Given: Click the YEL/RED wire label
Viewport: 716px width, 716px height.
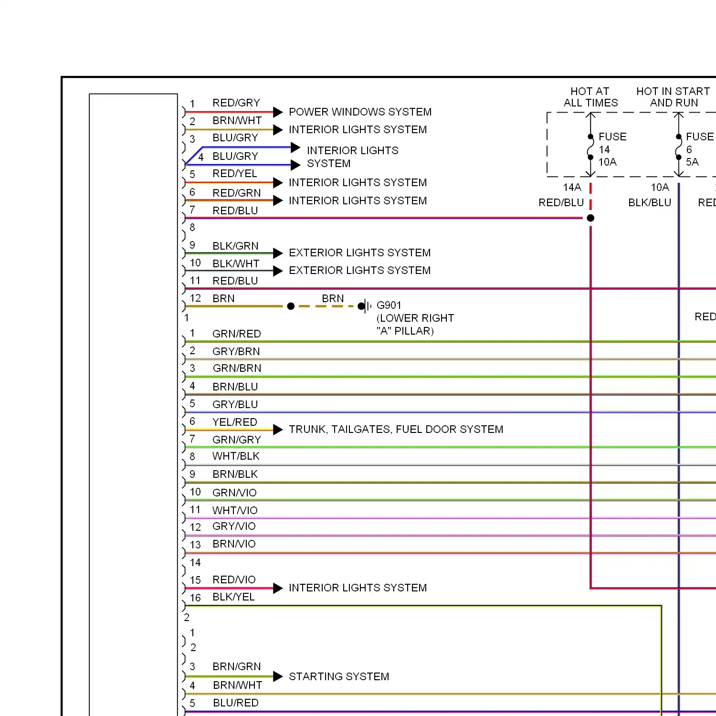Looking at the screenshot, I should point(235,422).
